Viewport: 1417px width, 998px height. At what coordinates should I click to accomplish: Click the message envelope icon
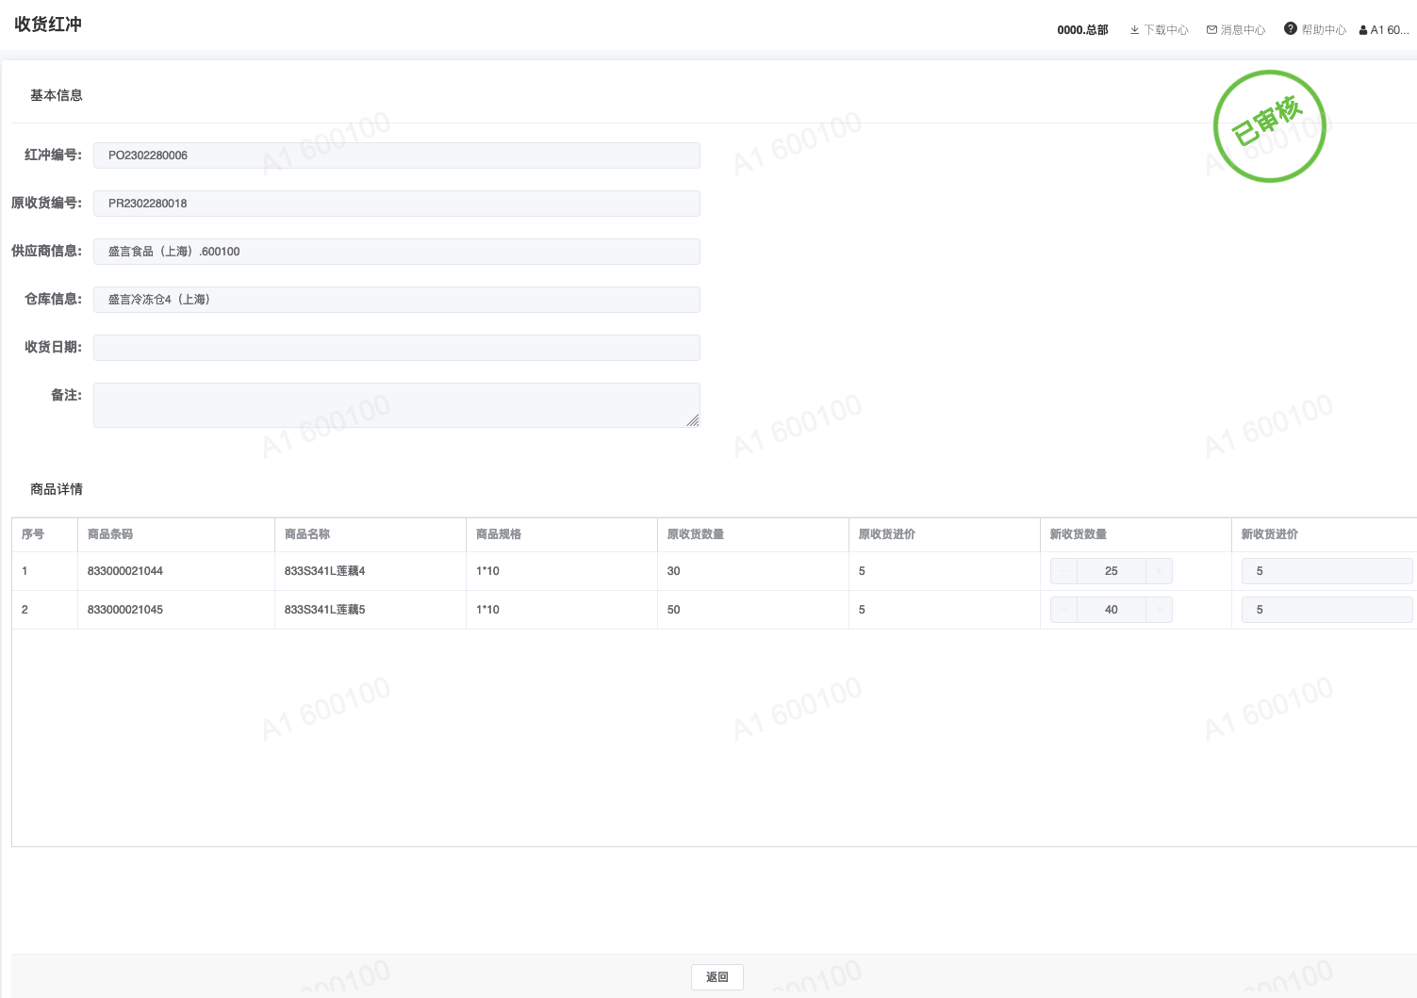1211,30
